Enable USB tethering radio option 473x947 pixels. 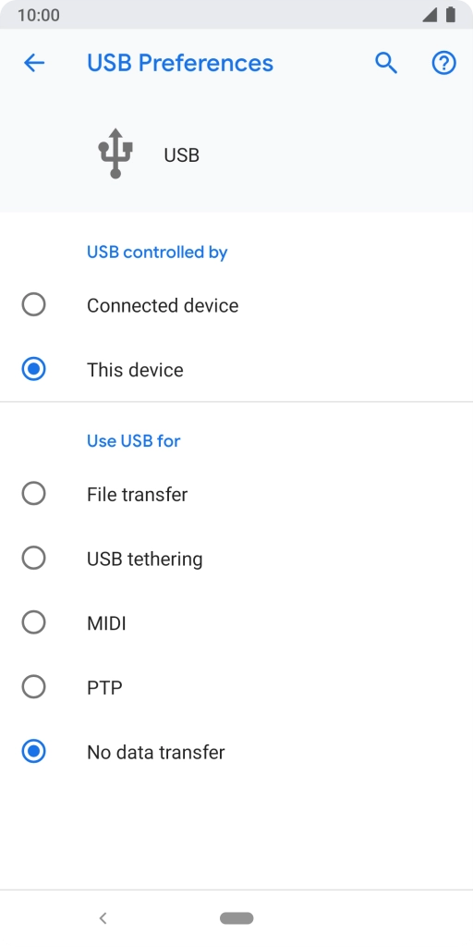pos(34,558)
